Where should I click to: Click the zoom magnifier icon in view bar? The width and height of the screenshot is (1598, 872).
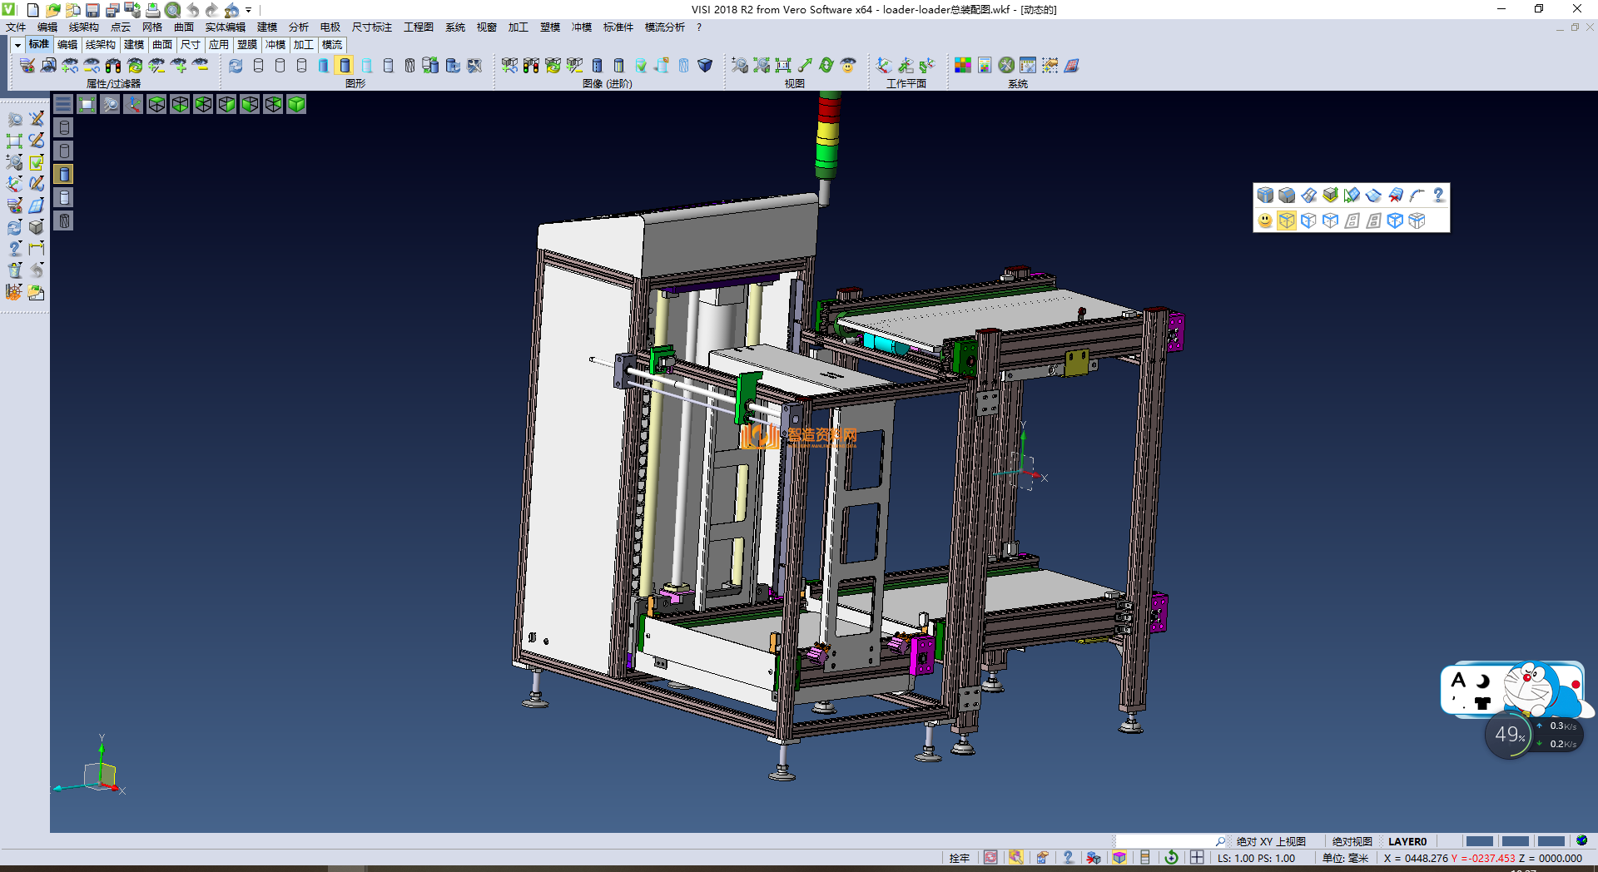(110, 104)
